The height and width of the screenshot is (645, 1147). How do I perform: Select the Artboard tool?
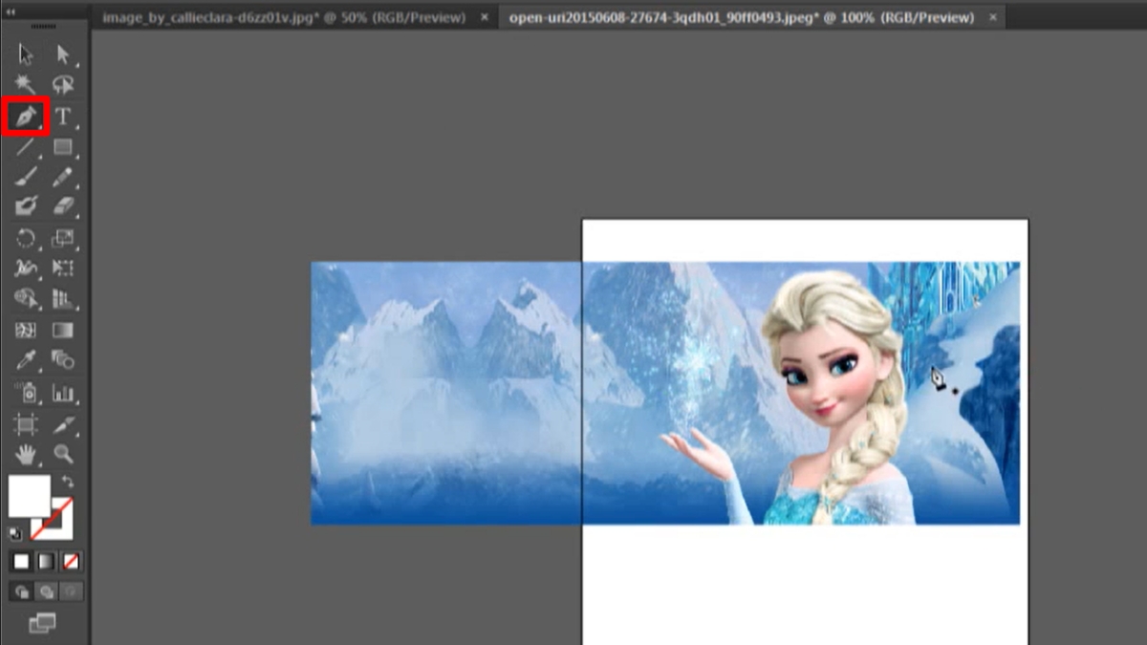26,423
